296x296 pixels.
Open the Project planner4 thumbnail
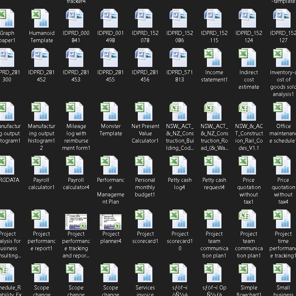[x=110, y=221]
